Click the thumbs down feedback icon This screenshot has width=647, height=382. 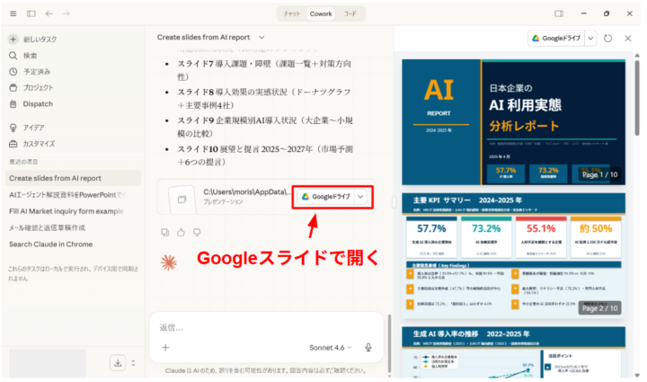(196, 233)
